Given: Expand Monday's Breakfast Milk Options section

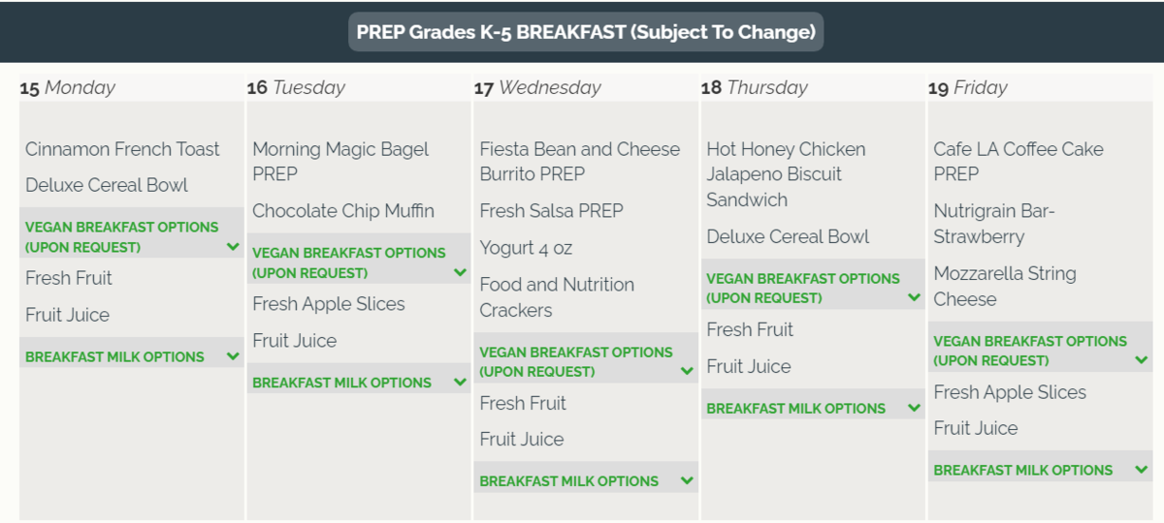Looking at the screenshot, I should click(132, 356).
